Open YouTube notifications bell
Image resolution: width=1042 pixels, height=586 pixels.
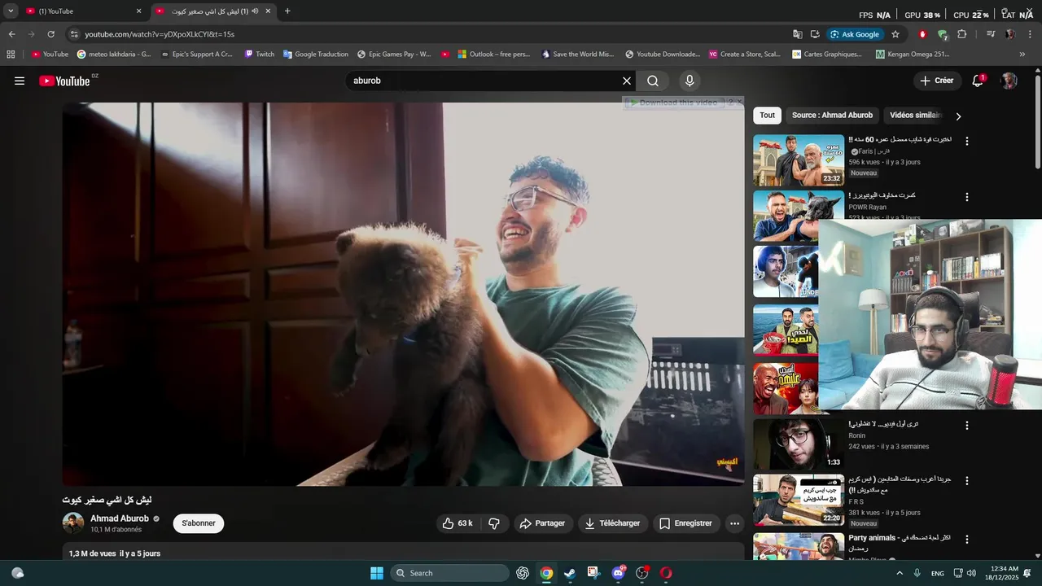pyautogui.click(x=978, y=81)
